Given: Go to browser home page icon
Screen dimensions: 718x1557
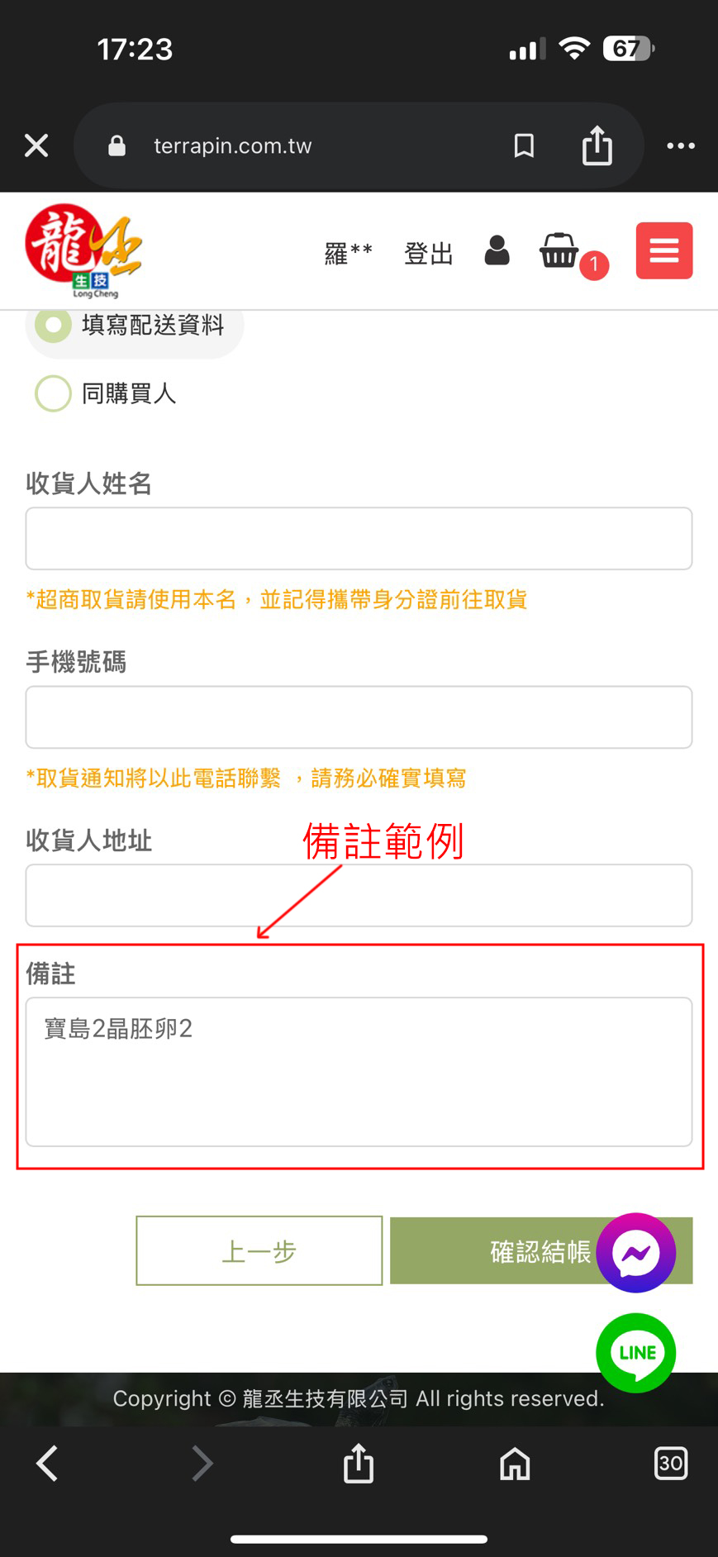Looking at the screenshot, I should tap(515, 1464).
